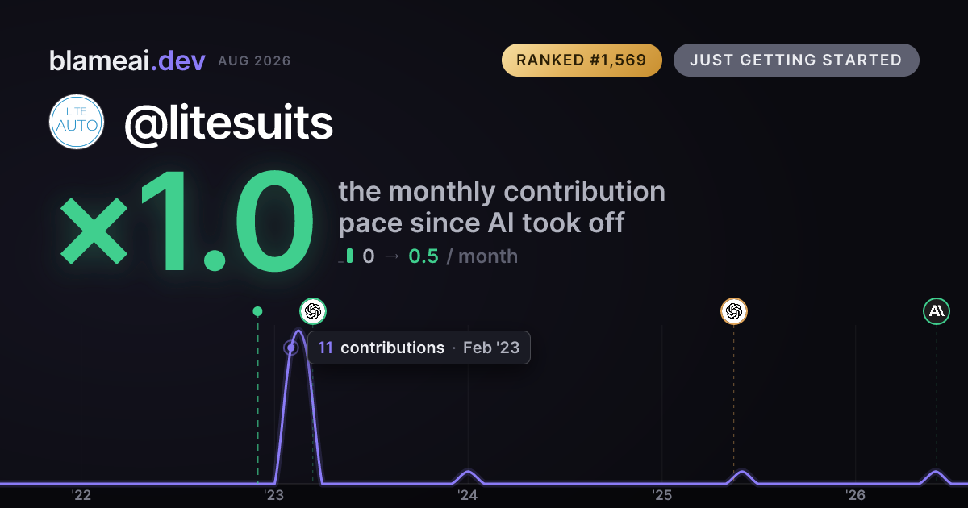Select the LITE AUTO avatar image
The height and width of the screenshot is (508, 968).
(77, 122)
